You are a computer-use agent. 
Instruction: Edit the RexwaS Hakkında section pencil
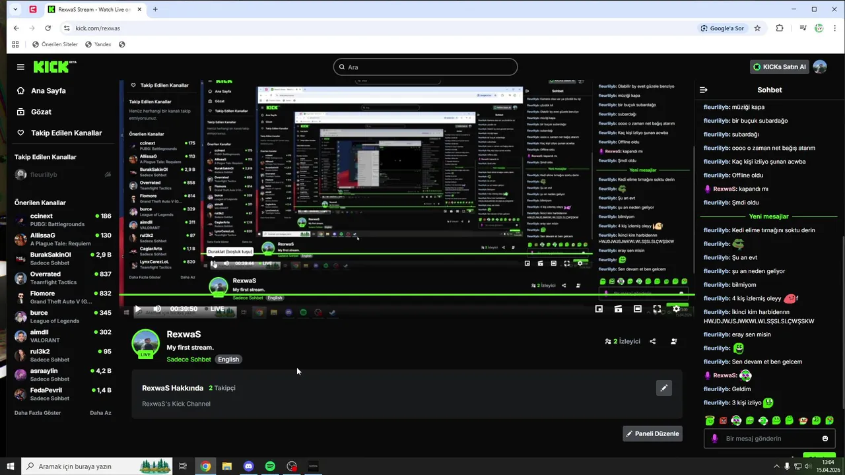click(664, 388)
